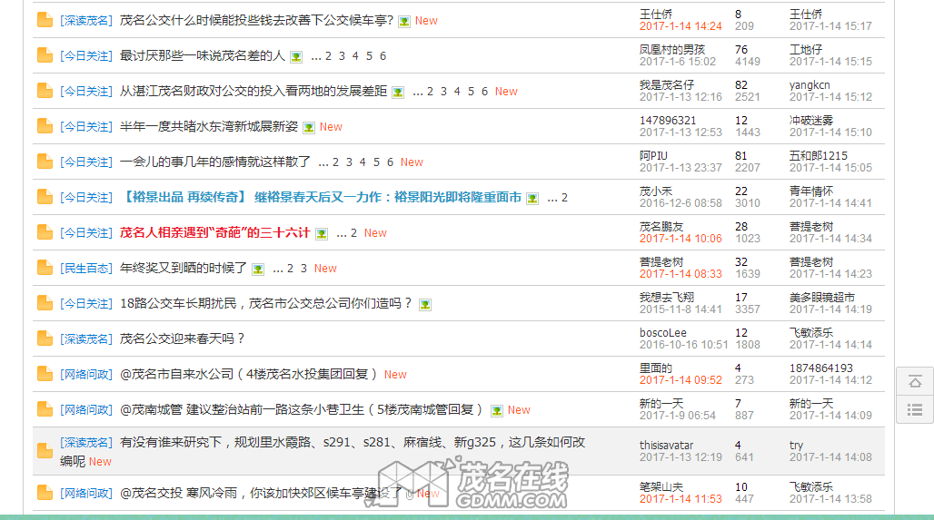The image size is (934, 520).
Task: Click folder icon beside @茂名市自来水公司 thread
Action: coord(45,374)
